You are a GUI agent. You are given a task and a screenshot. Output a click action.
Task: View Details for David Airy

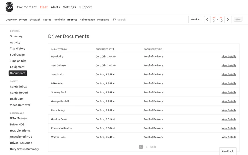click(229, 56)
